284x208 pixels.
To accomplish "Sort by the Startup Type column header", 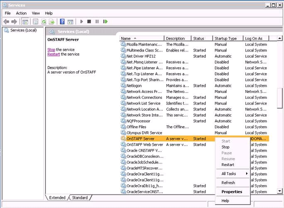I will (228, 39).
